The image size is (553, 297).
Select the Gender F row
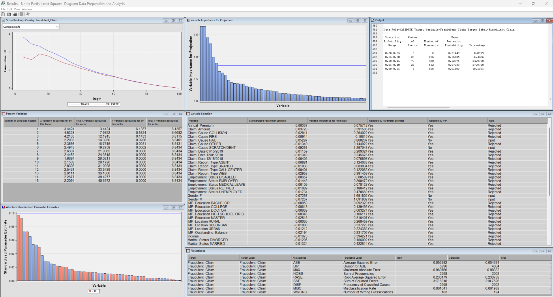[x=367, y=196]
